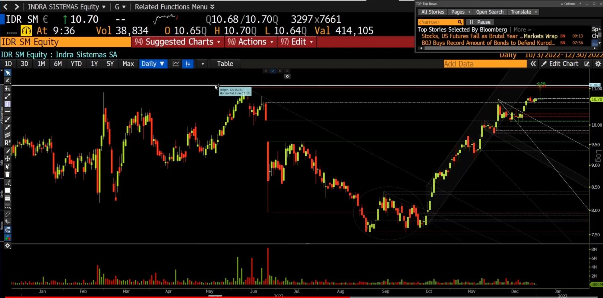
Task: Open the Pages dropdown in Top News
Action: click(460, 12)
